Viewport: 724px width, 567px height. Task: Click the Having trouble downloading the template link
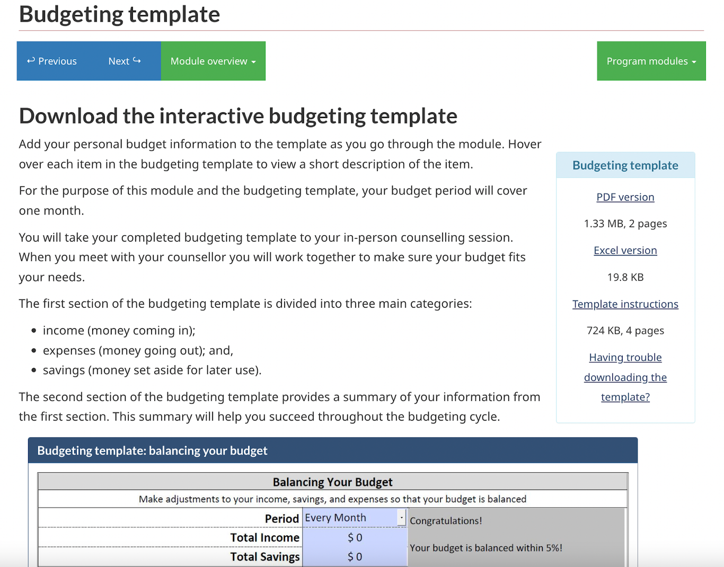[x=625, y=377]
